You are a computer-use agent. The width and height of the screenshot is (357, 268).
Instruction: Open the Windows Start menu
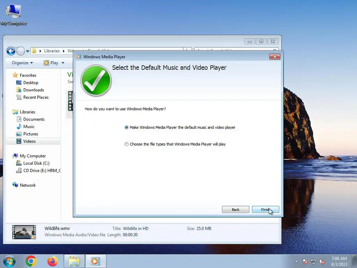[x=9, y=261]
